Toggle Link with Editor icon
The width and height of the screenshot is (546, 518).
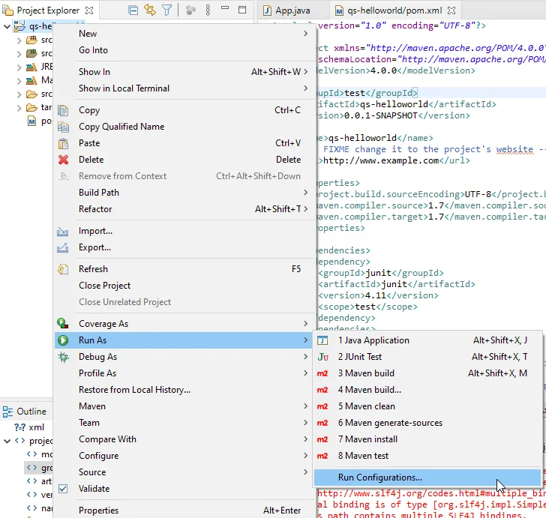click(150, 10)
